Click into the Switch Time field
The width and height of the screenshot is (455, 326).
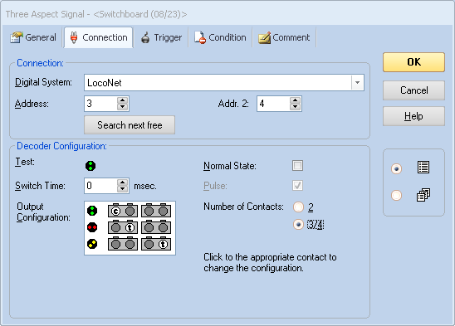100,186
